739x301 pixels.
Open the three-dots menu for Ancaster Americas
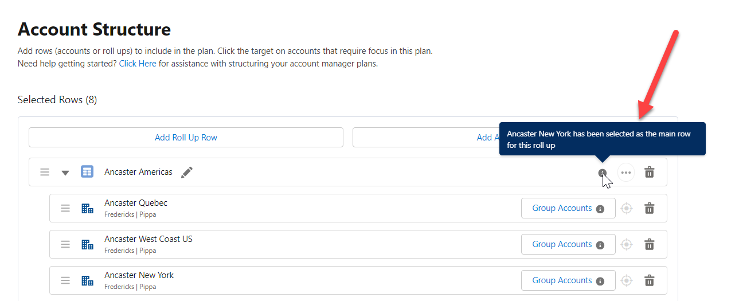pos(625,172)
